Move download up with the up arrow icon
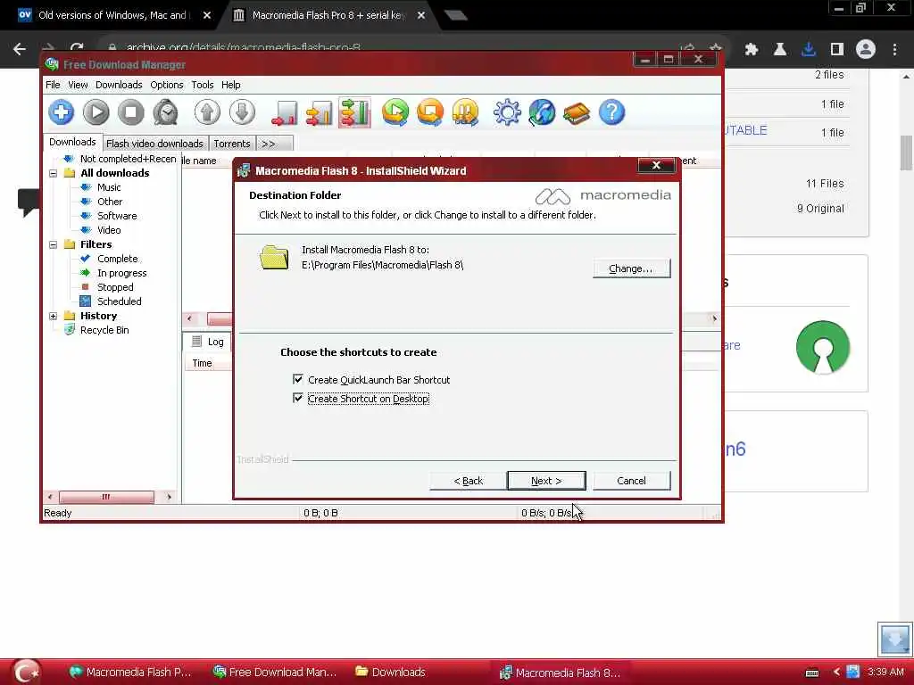The width and height of the screenshot is (914, 685). (x=207, y=111)
